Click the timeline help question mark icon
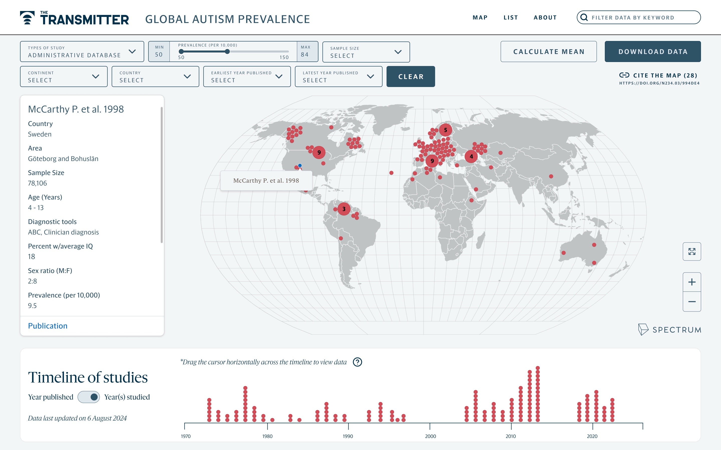The height and width of the screenshot is (450, 721). (357, 362)
